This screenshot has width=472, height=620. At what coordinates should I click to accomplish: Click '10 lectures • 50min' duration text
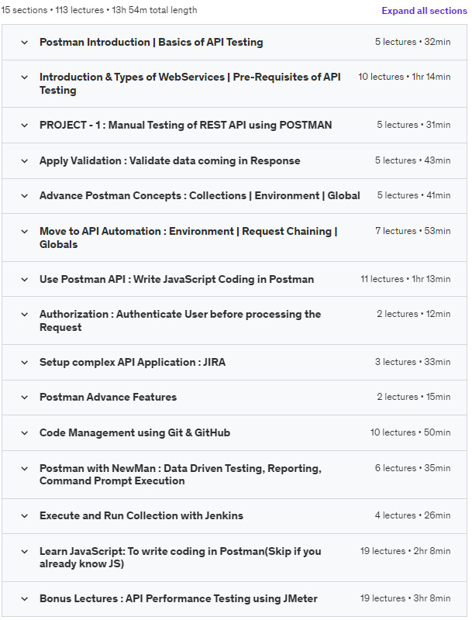point(410,432)
